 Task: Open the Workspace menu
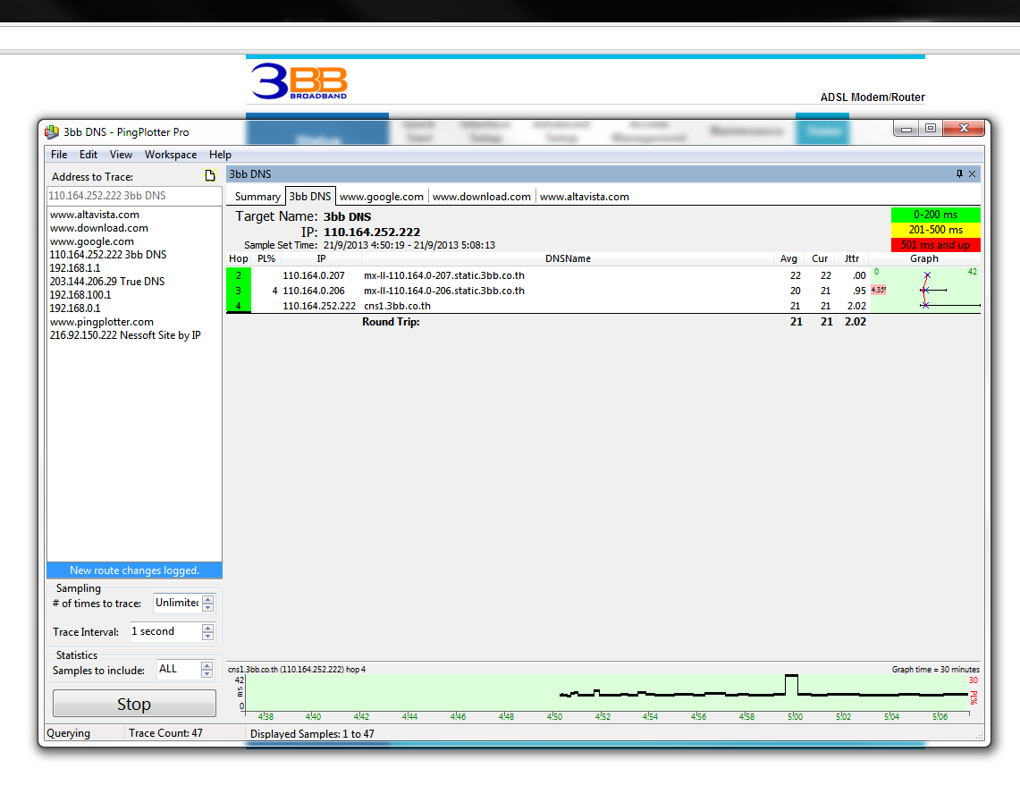coord(170,155)
